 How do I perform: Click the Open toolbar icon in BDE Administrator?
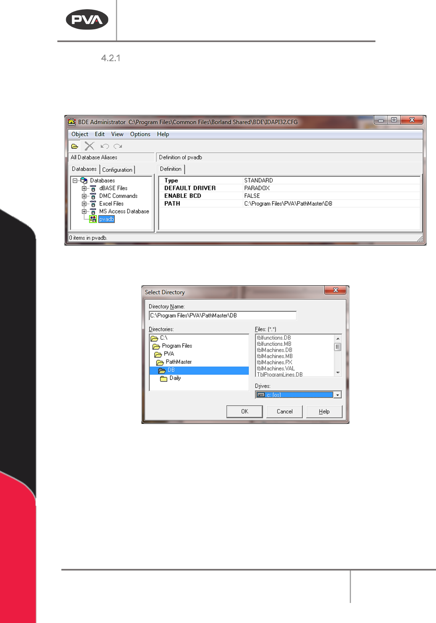click(x=75, y=146)
